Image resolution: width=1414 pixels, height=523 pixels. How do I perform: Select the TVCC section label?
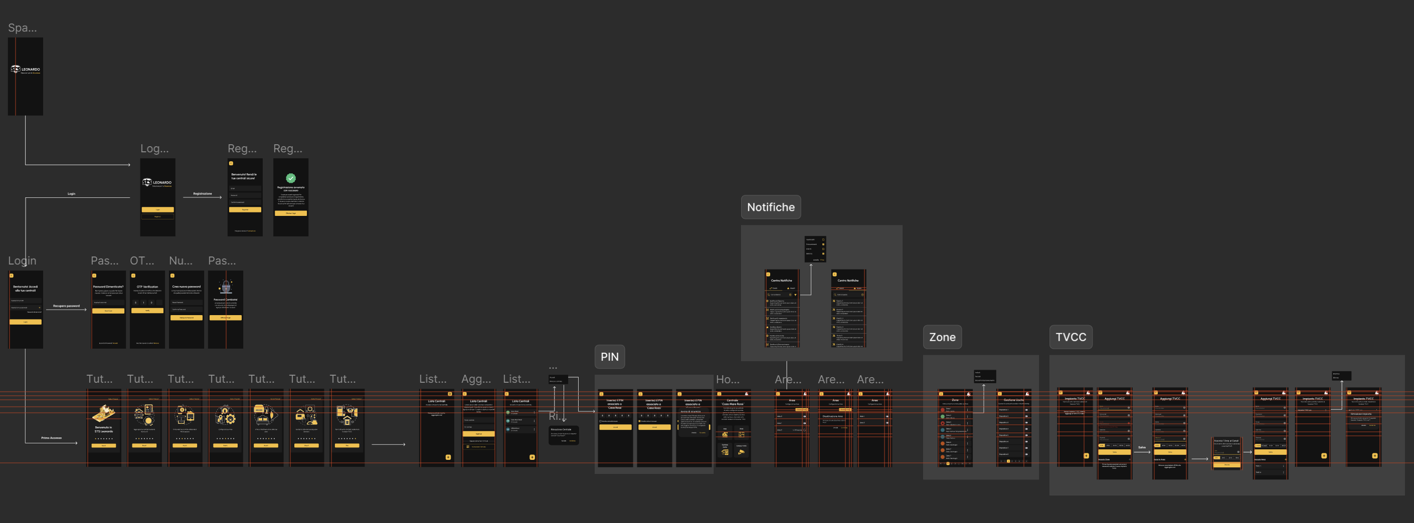point(1071,337)
